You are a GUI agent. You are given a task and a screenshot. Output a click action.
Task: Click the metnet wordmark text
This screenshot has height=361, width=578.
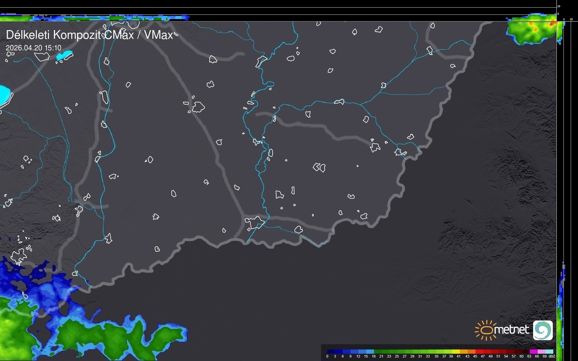point(511,330)
